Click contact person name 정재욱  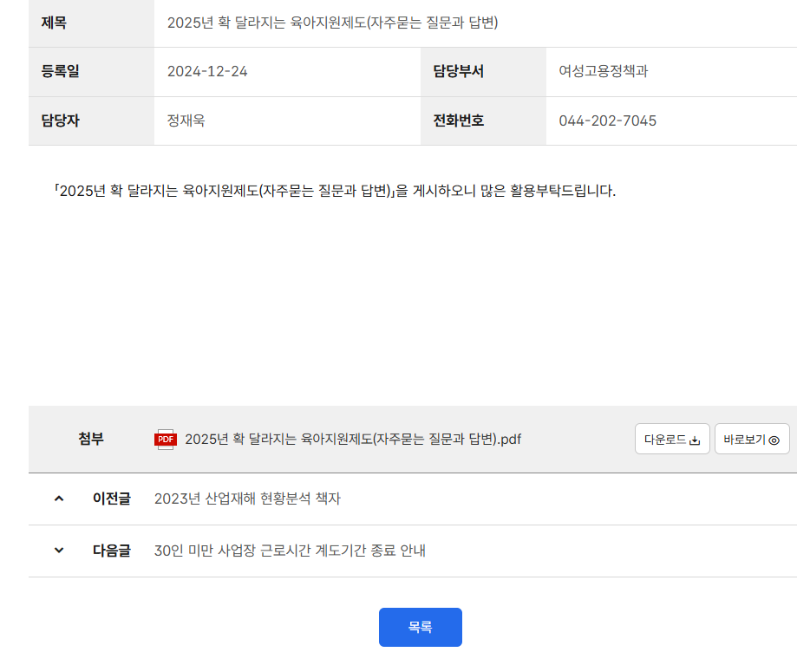coord(186,121)
